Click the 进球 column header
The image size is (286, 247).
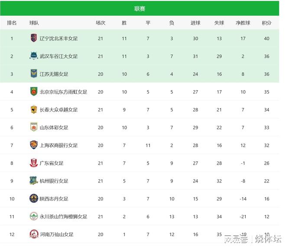point(195,23)
